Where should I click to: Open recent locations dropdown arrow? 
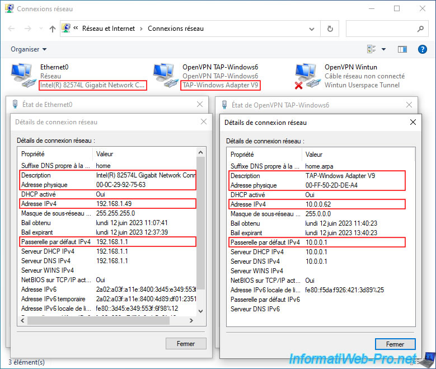[41, 29]
